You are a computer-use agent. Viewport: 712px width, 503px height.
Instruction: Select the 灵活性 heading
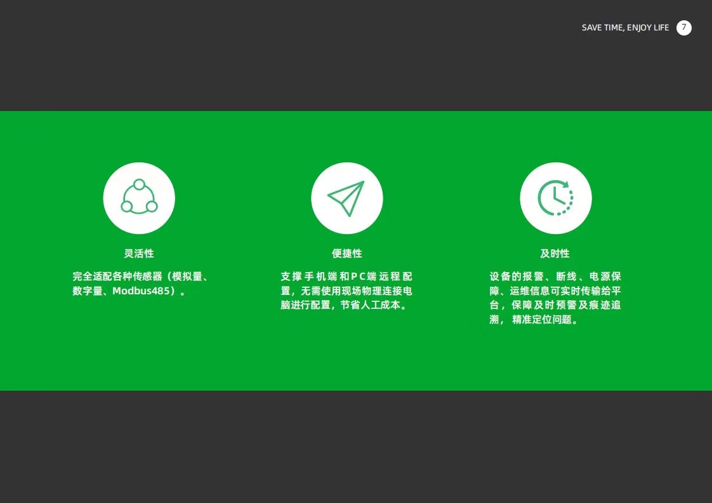[x=139, y=253]
